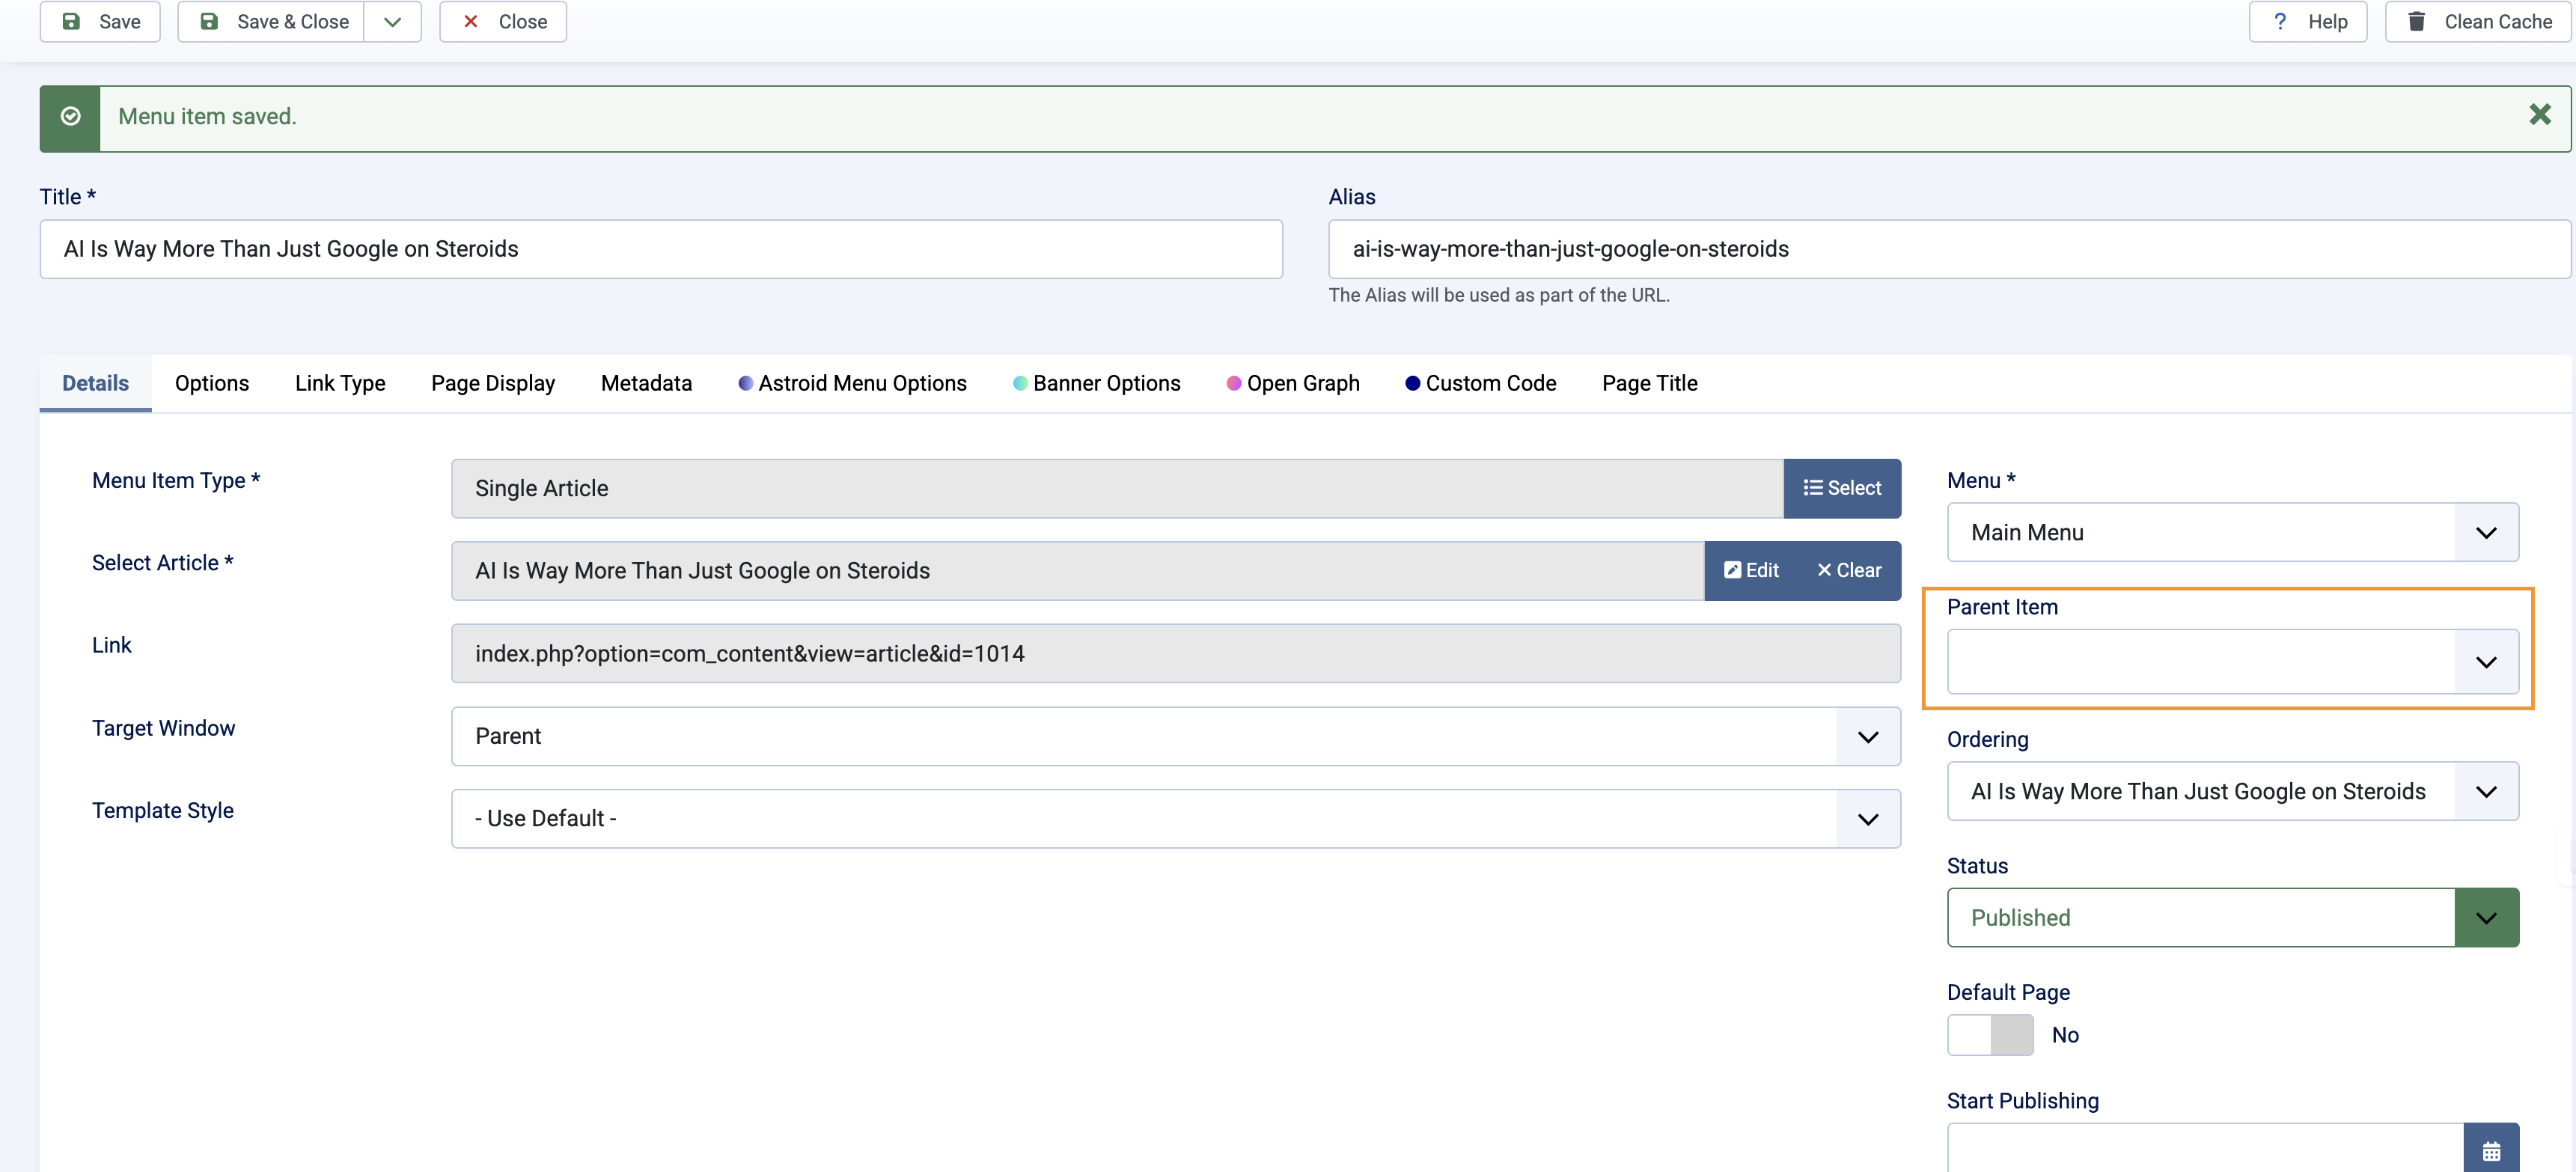Image resolution: width=2576 pixels, height=1172 pixels.
Task: Dismiss the Menu item saved notification
Action: (2540, 115)
